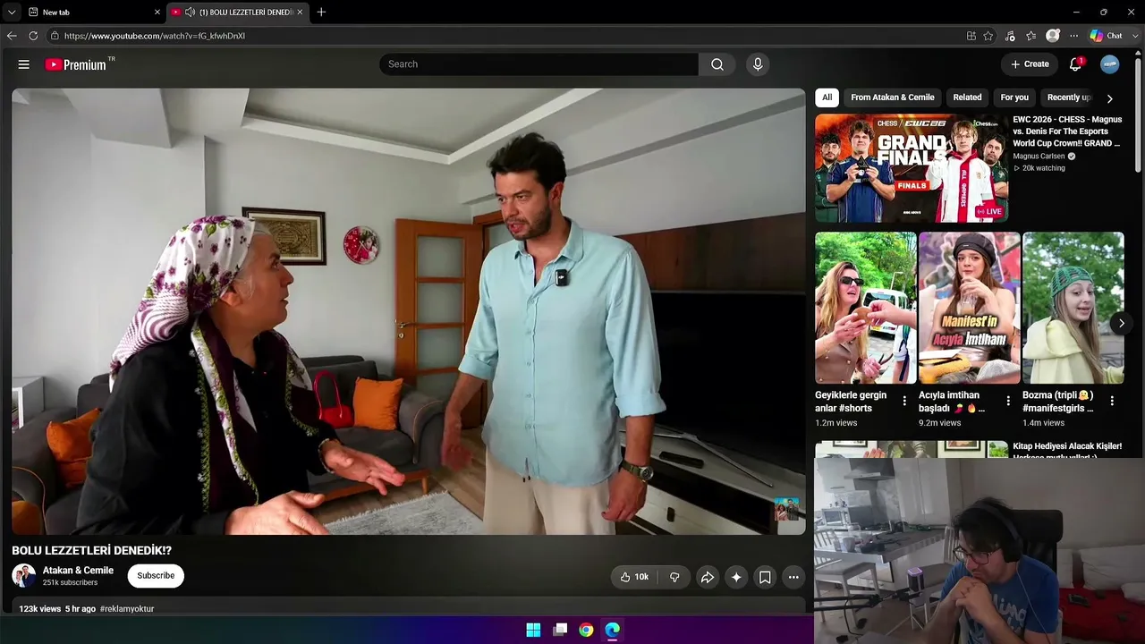
Task: Select the For you filter chip
Action: coord(1014,97)
